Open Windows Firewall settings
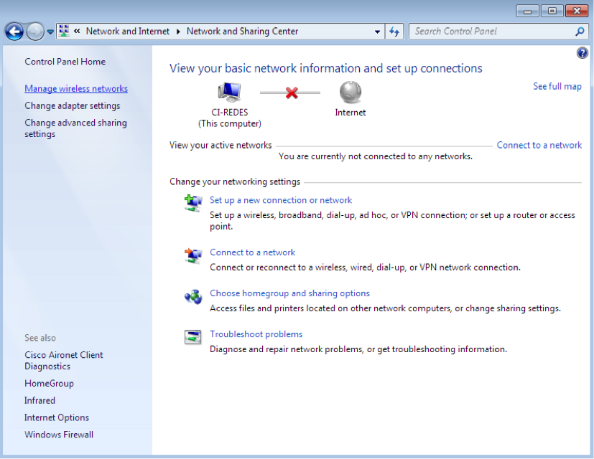 58,434
